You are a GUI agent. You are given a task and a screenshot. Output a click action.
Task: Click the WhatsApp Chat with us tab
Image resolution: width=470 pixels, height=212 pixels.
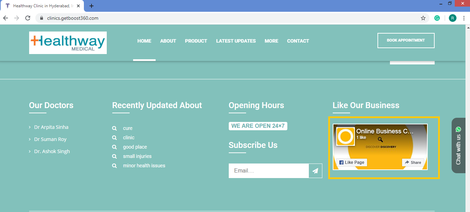[x=459, y=145]
